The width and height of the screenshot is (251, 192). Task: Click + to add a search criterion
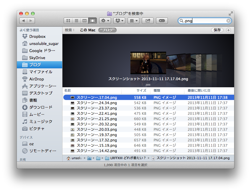click(228, 30)
